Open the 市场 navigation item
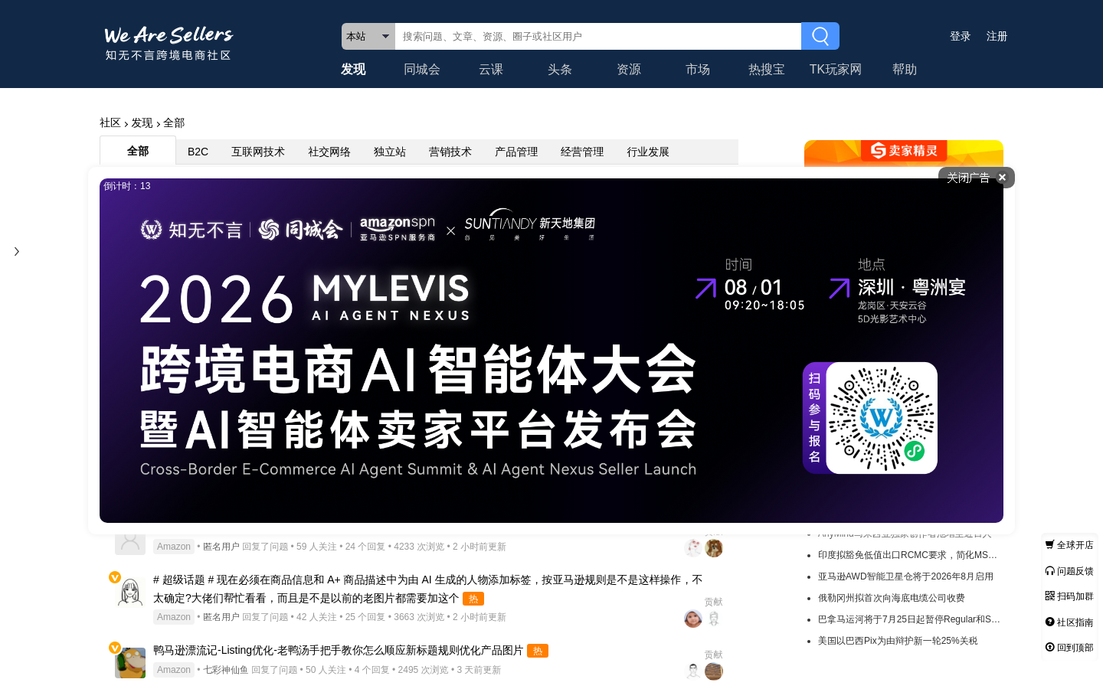 tap(698, 69)
